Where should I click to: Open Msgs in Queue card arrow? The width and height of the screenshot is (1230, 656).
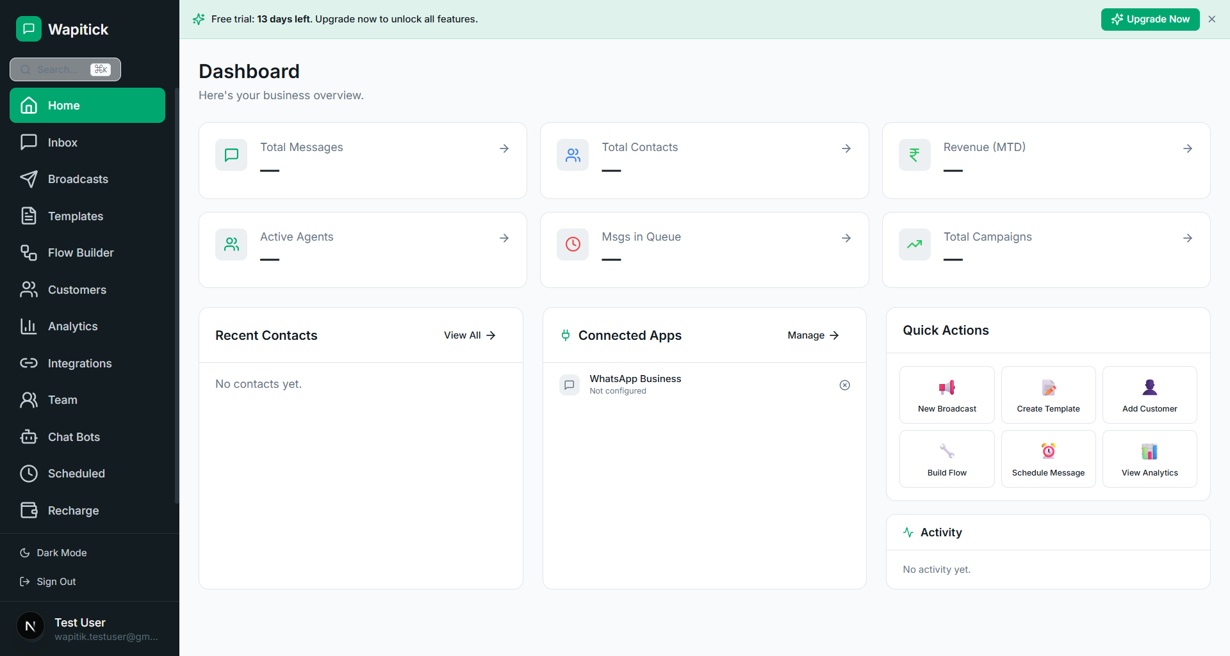846,238
